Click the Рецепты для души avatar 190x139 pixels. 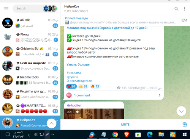click(x=8, y=94)
